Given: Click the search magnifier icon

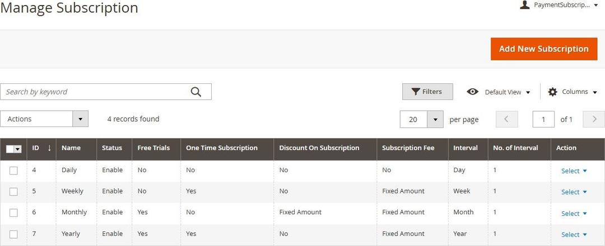Looking at the screenshot, I should click(x=196, y=92).
